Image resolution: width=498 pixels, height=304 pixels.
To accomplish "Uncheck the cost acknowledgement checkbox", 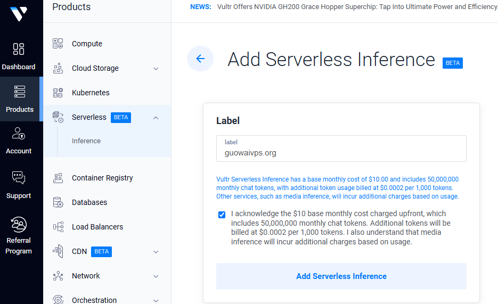I will pos(222,215).
